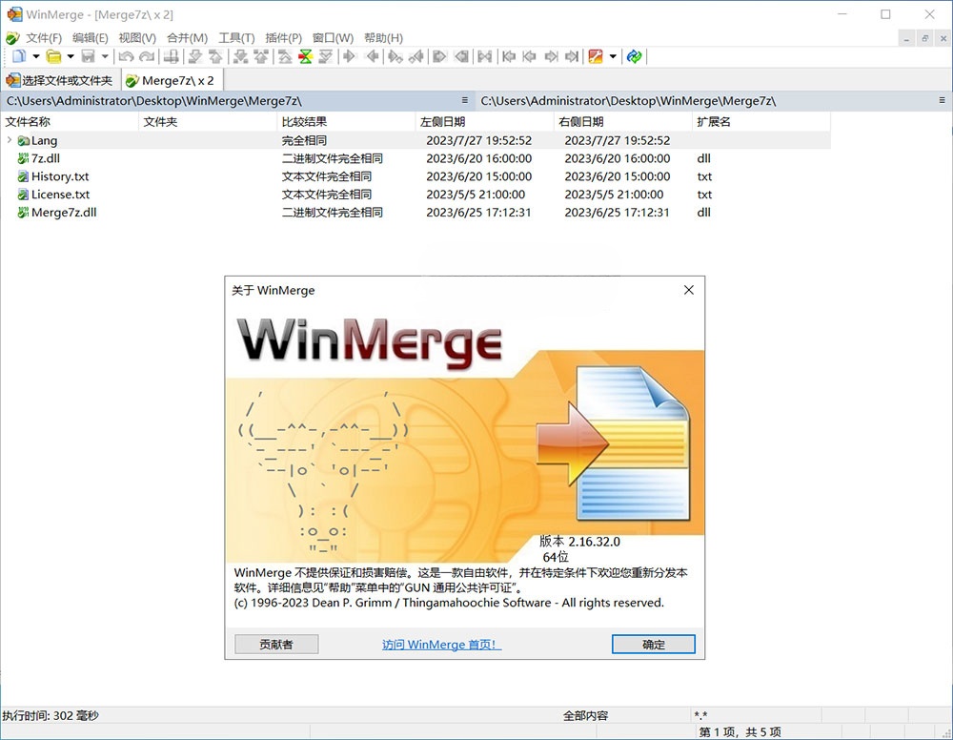Sort by the 左侧日期 column header

point(484,122)
